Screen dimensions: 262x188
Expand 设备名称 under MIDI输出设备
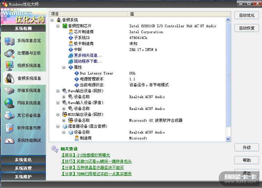point(64,120)
